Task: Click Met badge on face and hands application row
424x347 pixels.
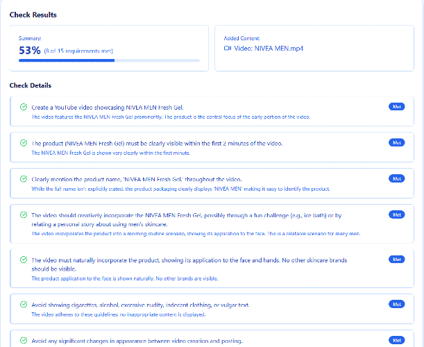Action: tap(397, 260)
